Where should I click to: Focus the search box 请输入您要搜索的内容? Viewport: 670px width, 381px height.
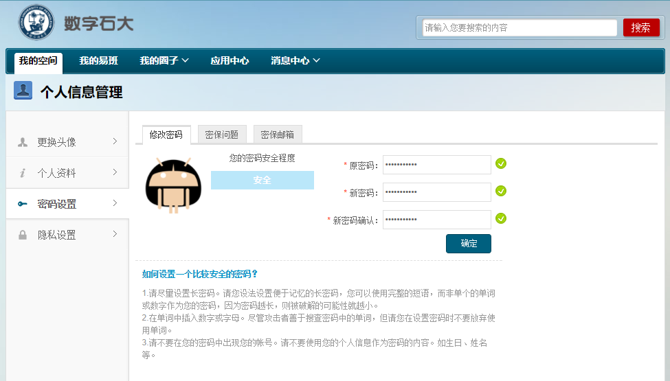tap(520, 27)
